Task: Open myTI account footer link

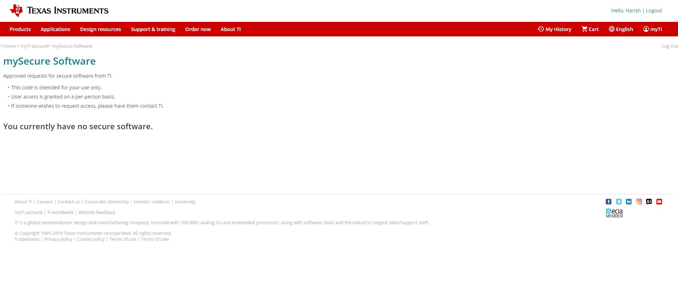Action: tap(28, 213)
